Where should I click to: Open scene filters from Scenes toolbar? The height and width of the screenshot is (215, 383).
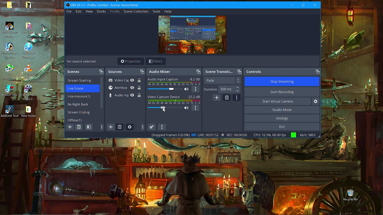(89, 127)
